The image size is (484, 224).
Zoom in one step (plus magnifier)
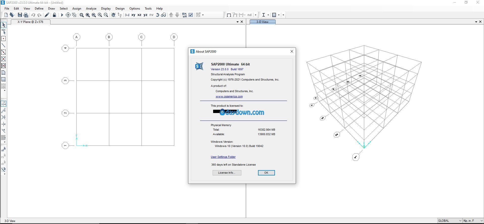point(100,15)
